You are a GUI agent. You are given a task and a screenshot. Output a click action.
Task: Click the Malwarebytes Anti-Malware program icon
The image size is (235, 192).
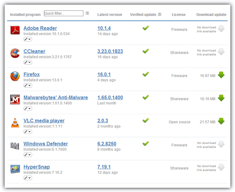click(x=15, y=99)
